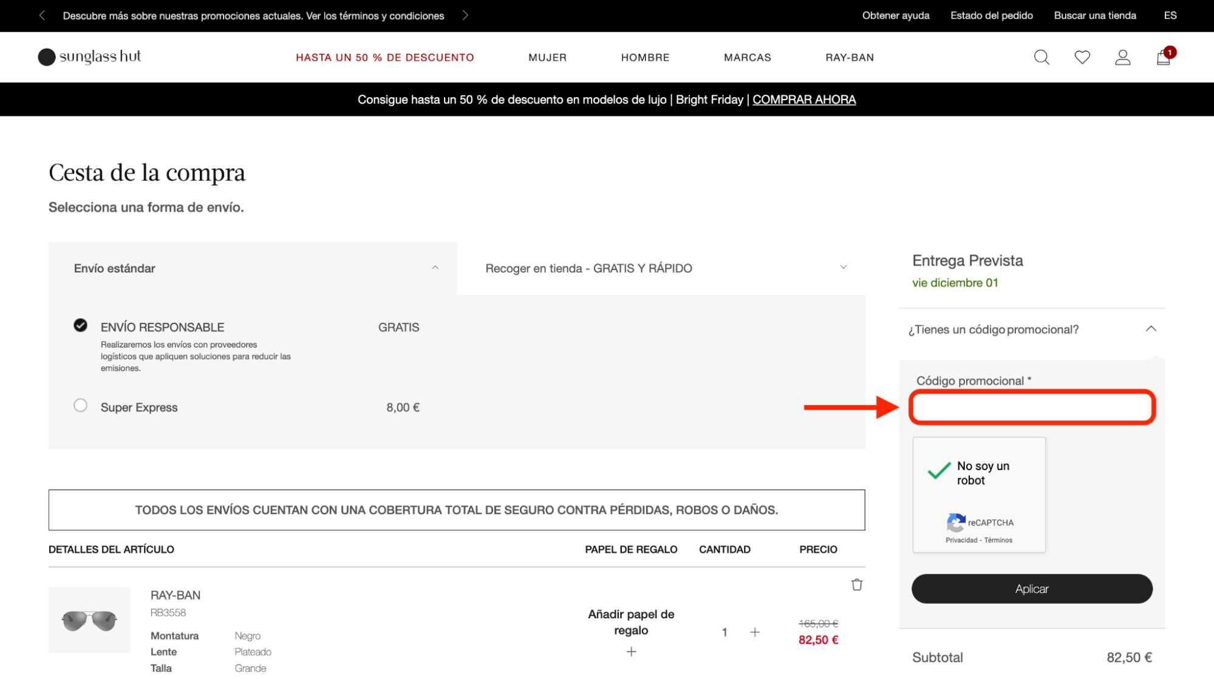
Task: Open the wishlist heart icon
Action: click(1082, 57)
